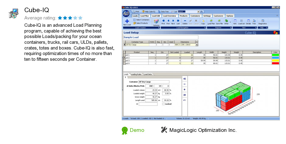Viewport: 286px width, 144px height.
Task: Click the Demo license link
Action: click(x=137, y=130)
